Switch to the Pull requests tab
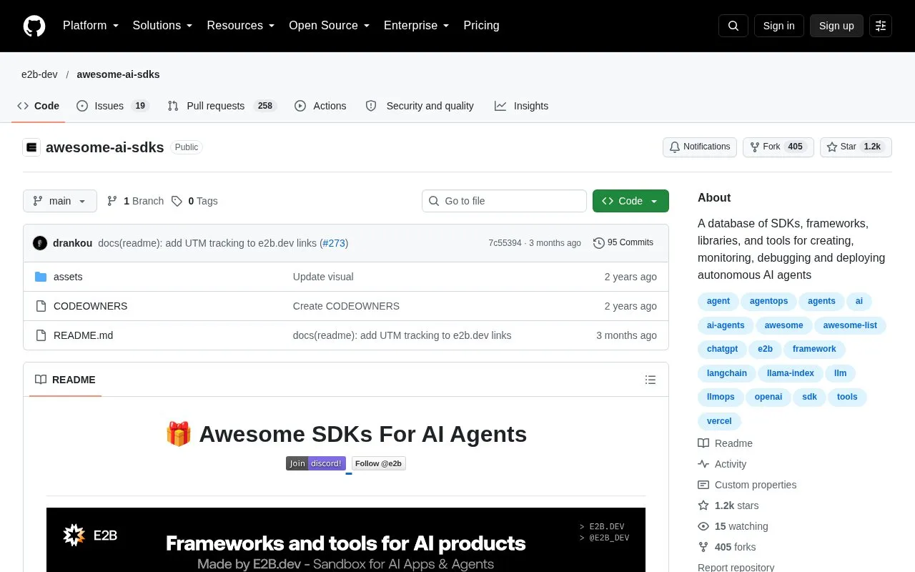This screenshot has width=915, height=572. tap(222, 106)
